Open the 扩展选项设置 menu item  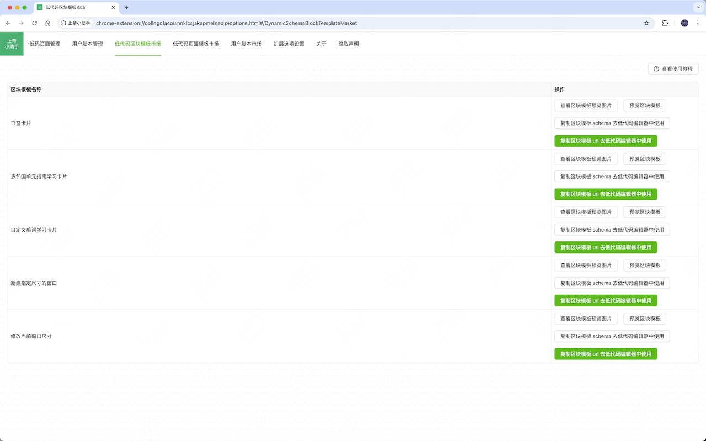289,44
